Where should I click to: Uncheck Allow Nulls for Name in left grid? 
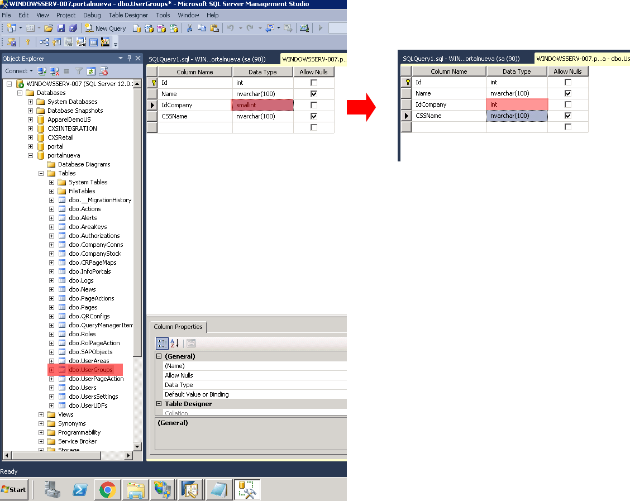[314, 94]
